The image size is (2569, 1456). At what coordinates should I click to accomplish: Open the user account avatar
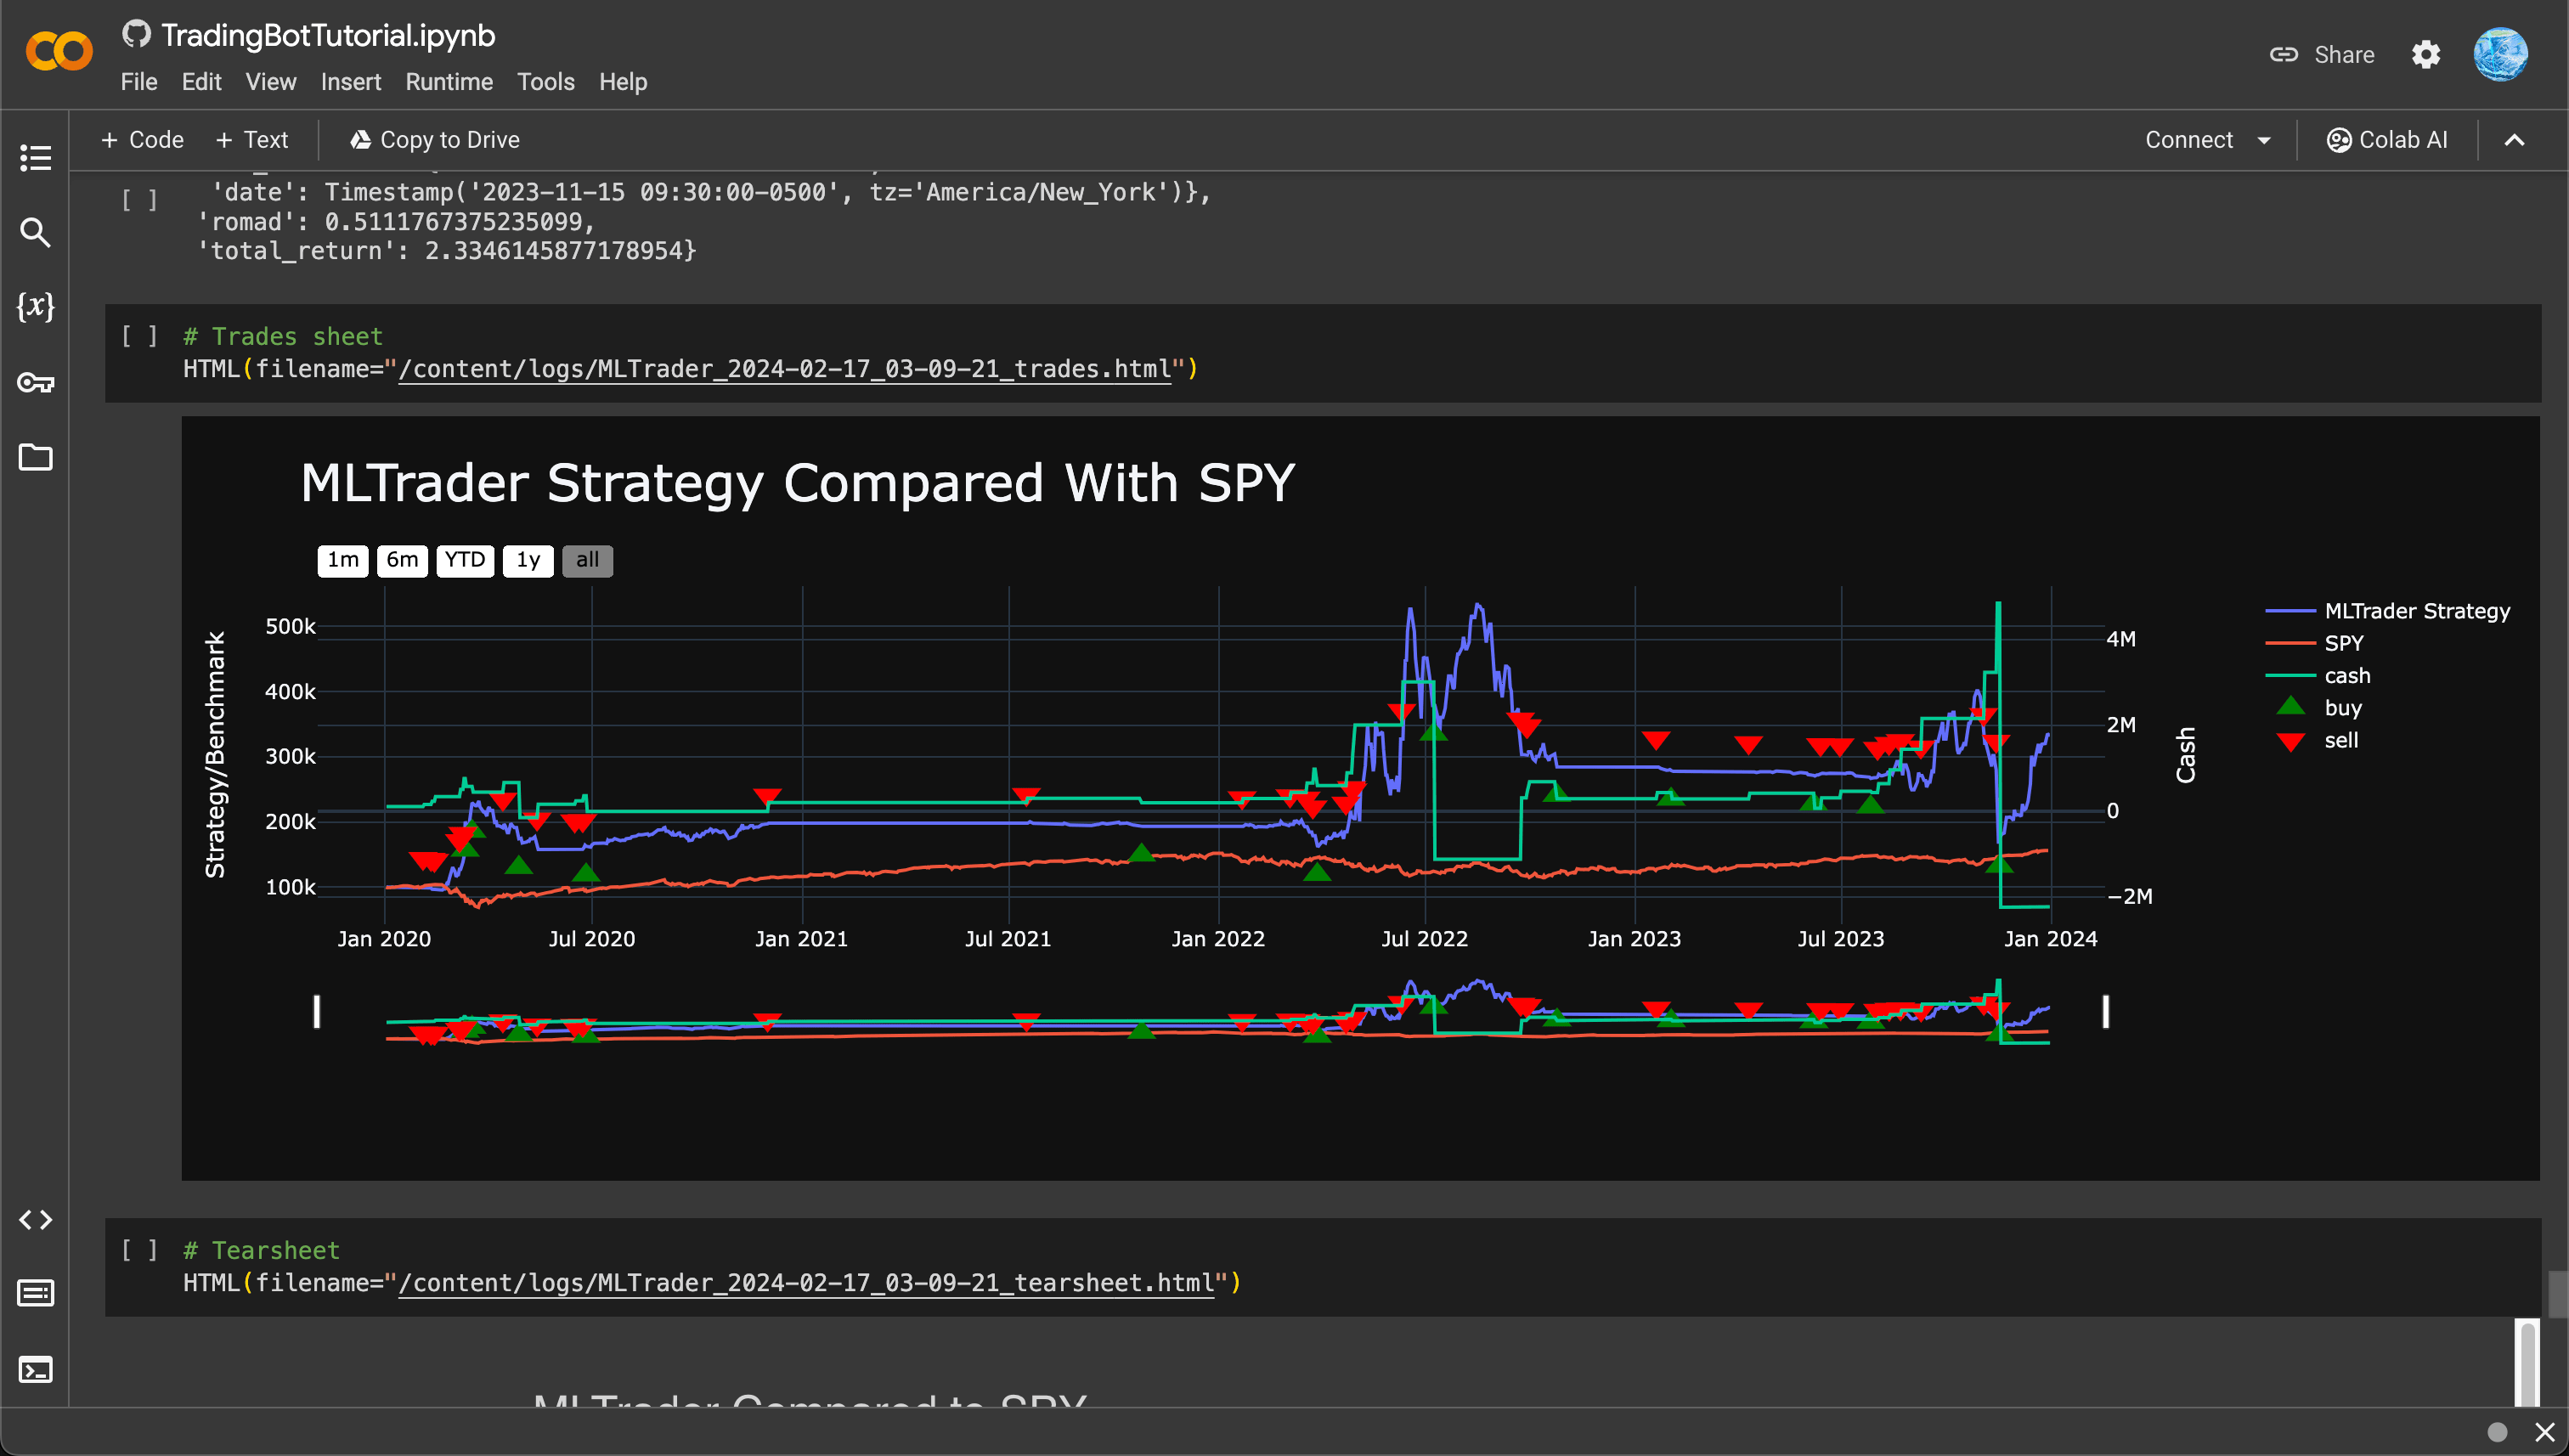(x=2501, y=54)
